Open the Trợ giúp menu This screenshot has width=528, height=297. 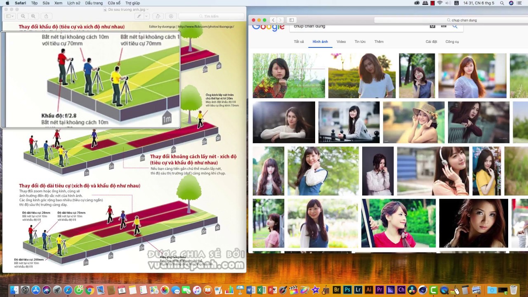pos(133,3)
